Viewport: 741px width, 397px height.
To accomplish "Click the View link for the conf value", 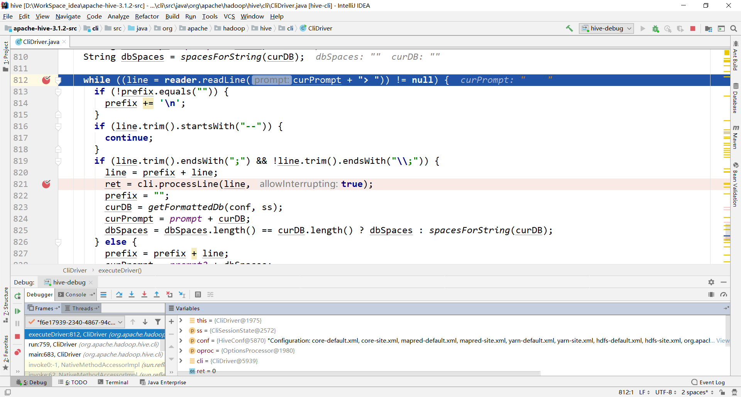I will point(723,340).
